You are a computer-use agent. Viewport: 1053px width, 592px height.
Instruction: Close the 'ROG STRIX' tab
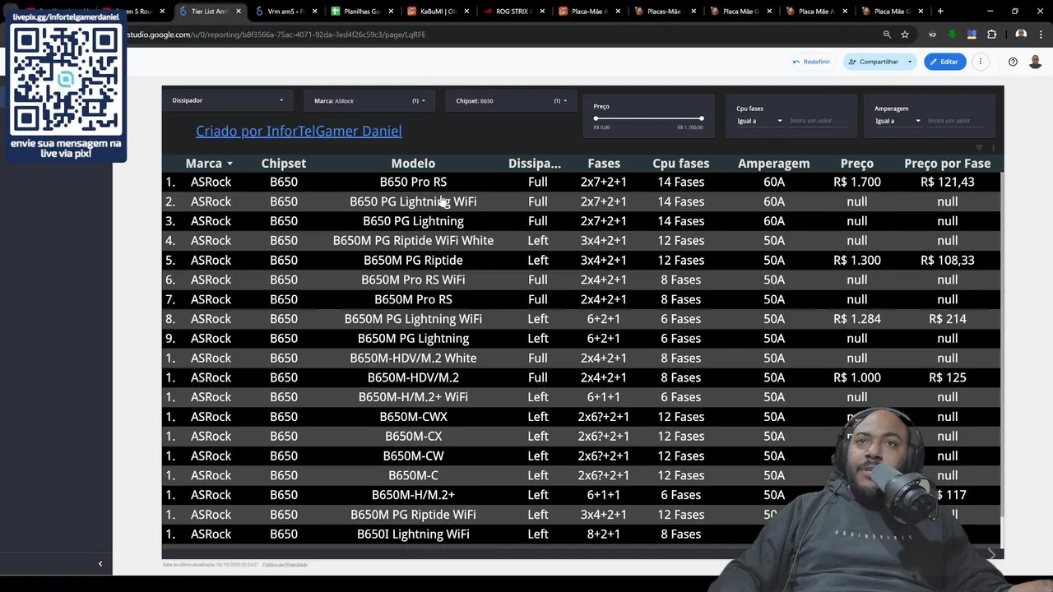[541, 12]
